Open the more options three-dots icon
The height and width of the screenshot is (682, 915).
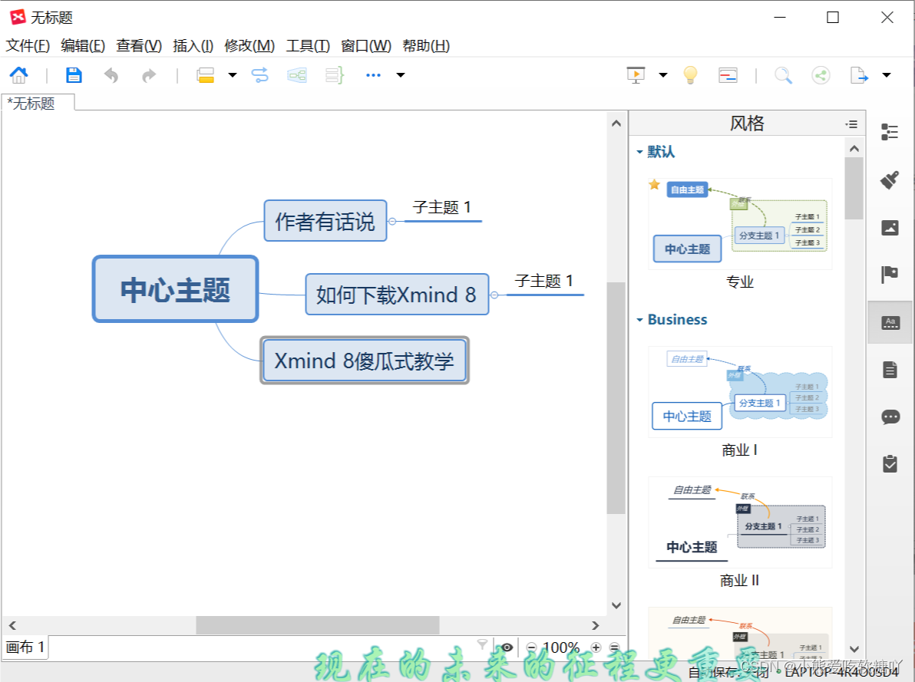374,74
